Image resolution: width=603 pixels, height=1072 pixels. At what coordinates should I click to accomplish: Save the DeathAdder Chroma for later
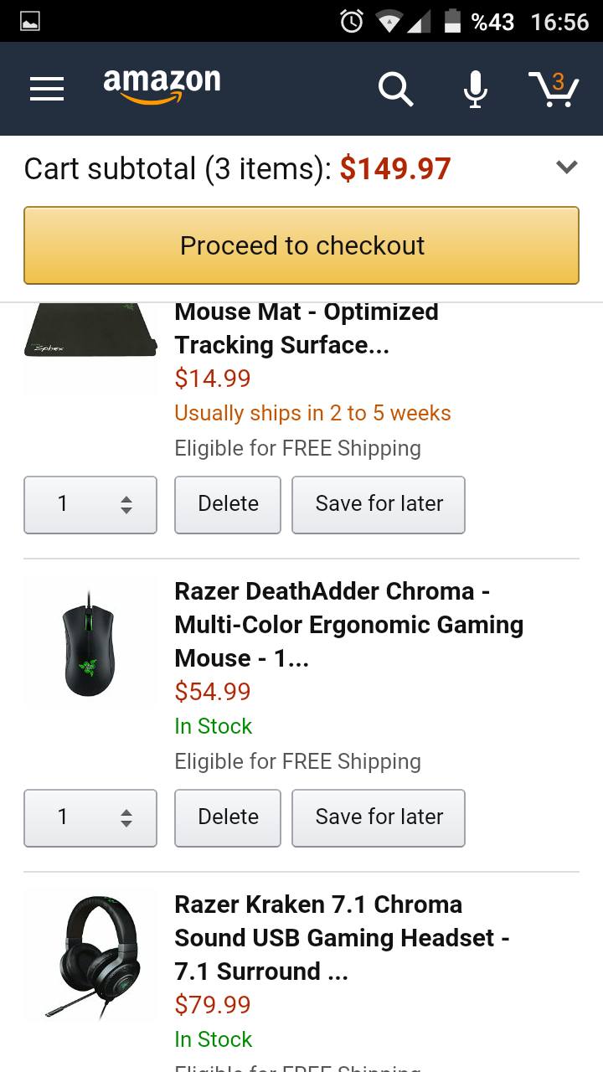point(379,817)
